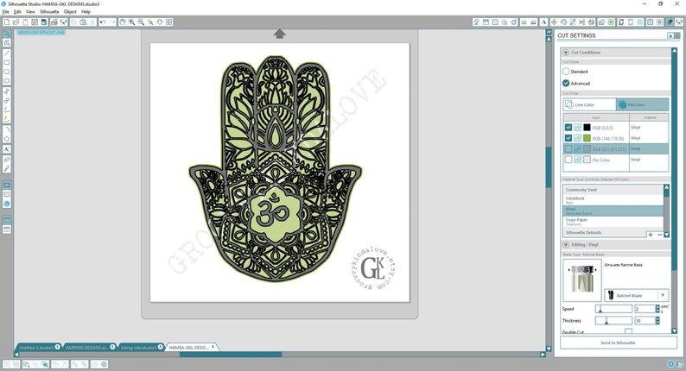
Task: Enable the No Color layer checkbox
Action: click(568, 160)
